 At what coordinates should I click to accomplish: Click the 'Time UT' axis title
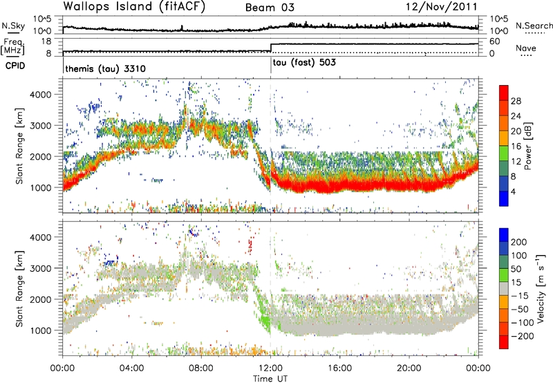point(270,378)
